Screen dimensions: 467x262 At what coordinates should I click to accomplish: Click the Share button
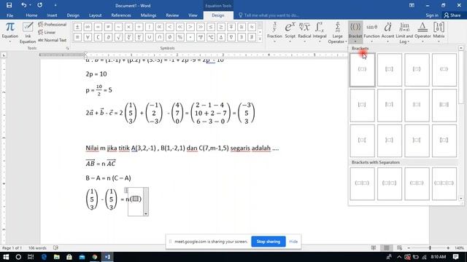tap(452, 15)
